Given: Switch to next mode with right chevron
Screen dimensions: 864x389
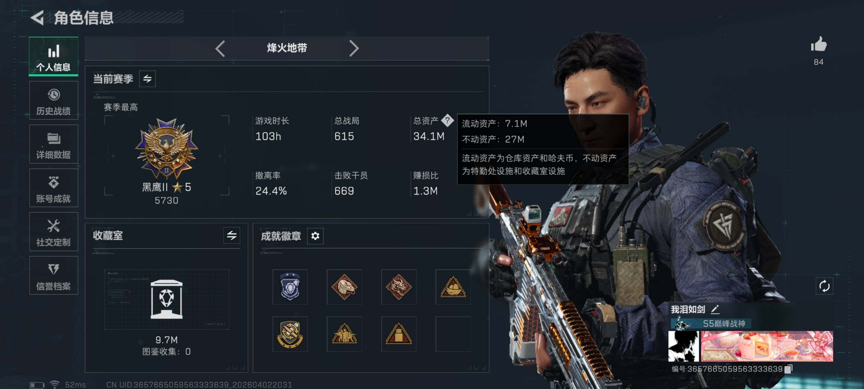Looking at the screenshot, I should point(354,49).
